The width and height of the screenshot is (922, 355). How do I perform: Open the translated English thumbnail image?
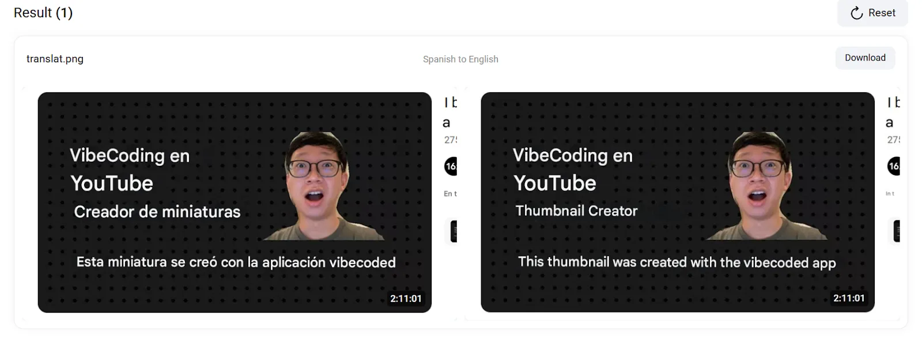[678, 202]
